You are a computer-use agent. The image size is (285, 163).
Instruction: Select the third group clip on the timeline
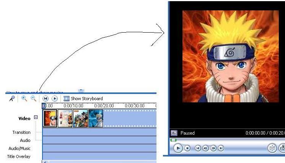(x=80, y=118)
